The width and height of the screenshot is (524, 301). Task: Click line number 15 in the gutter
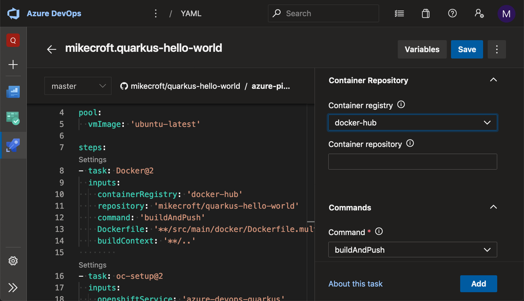click(x=59, y=252)
